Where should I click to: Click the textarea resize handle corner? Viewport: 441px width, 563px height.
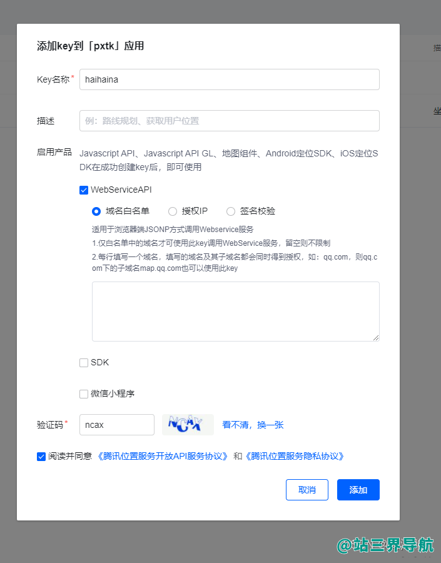click(x=376, y=338)
